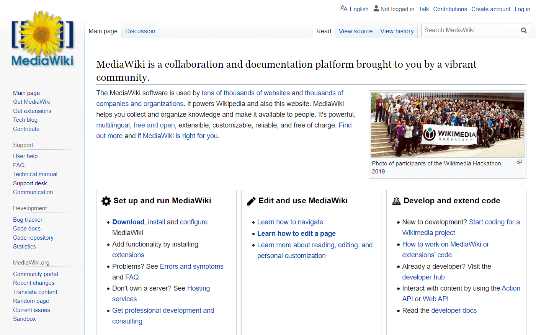
Task: Switch to the Discussion tab
Action: pyautogui.click(x=140, y=31)
